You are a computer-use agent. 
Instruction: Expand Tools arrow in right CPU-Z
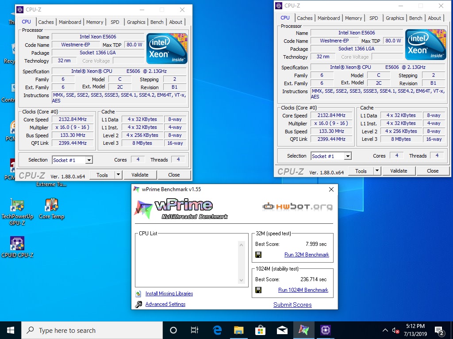[x=377, y=171]
